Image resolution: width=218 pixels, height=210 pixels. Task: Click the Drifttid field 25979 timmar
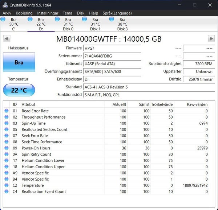[x=199, y=79]
